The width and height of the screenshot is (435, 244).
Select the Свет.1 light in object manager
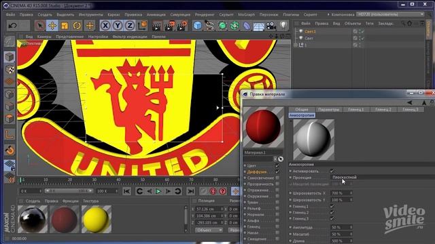(310, 32)
